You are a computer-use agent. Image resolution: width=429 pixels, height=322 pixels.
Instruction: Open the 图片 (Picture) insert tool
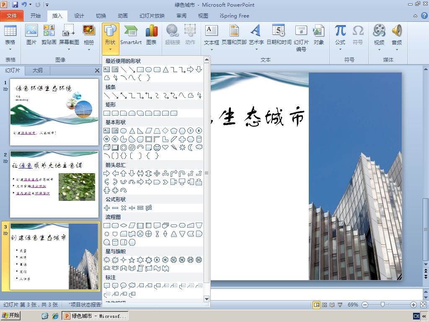[31, 34]
